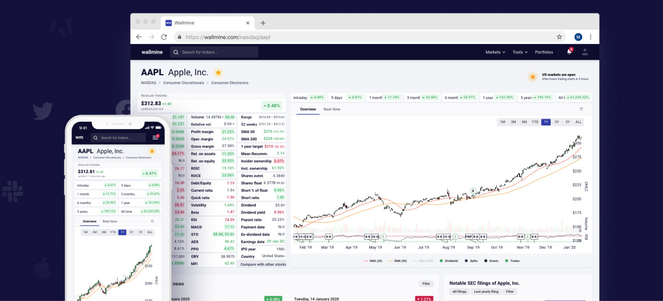Go back using browser back arrow
The width and height of the screenshot is (663, 301).
[x=139, y=37]
